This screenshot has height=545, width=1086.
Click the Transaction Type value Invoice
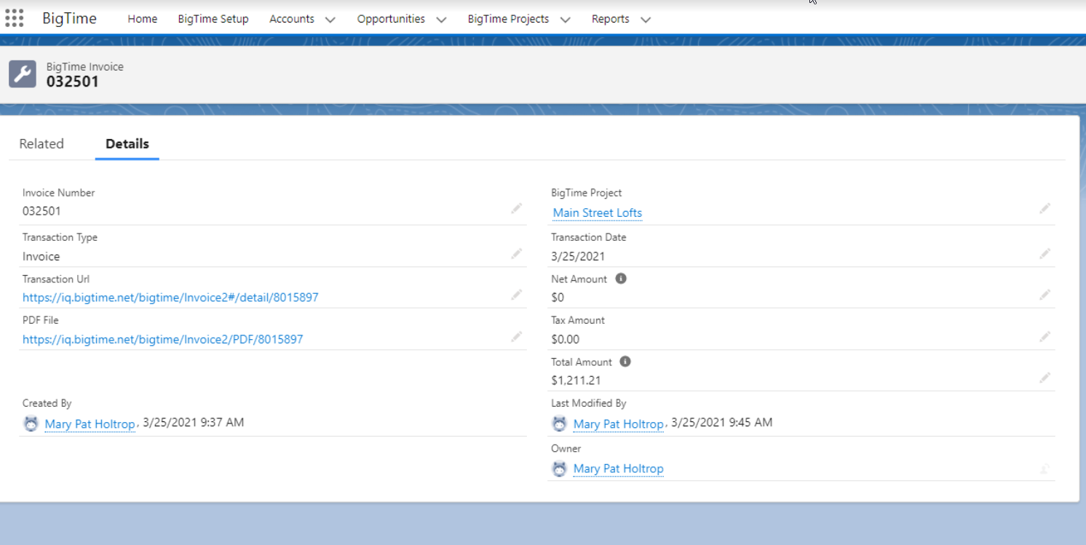pos(41,256)
